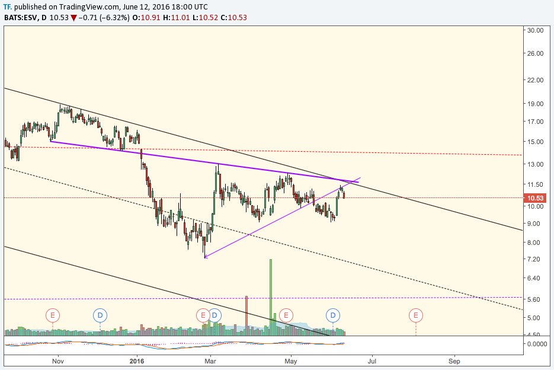The image size is (554, 370).
Task: Click the TF. author logo
Action: [8, 7]
